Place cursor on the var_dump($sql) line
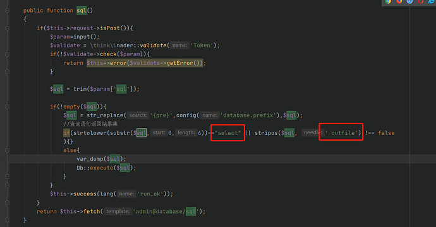The image size is (436, 227). (x=102, y=159)
